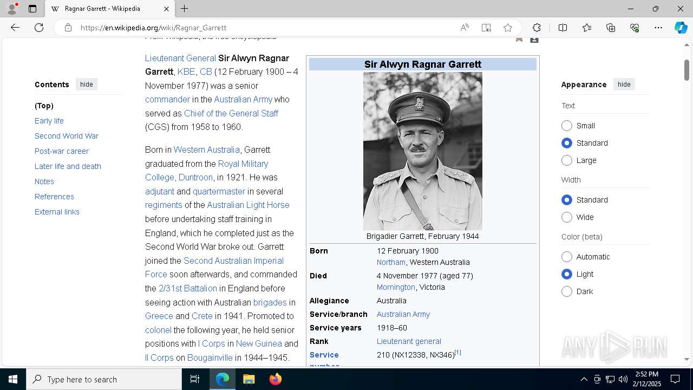Open Browser essentials icon
The image size is (693, 390).
tap(635, 28)
